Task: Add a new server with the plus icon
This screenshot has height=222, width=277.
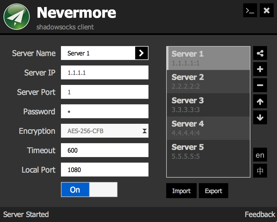Action: [260, 69]
